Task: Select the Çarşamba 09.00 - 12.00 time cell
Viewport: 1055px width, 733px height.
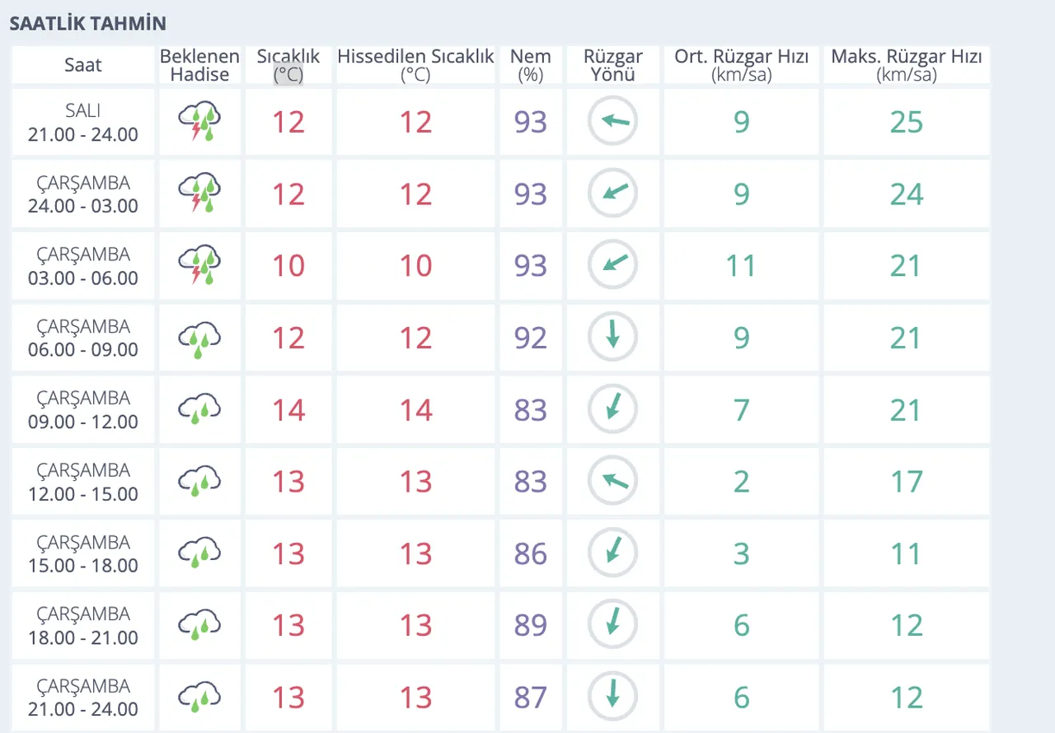Action: (x=83, y=410)
